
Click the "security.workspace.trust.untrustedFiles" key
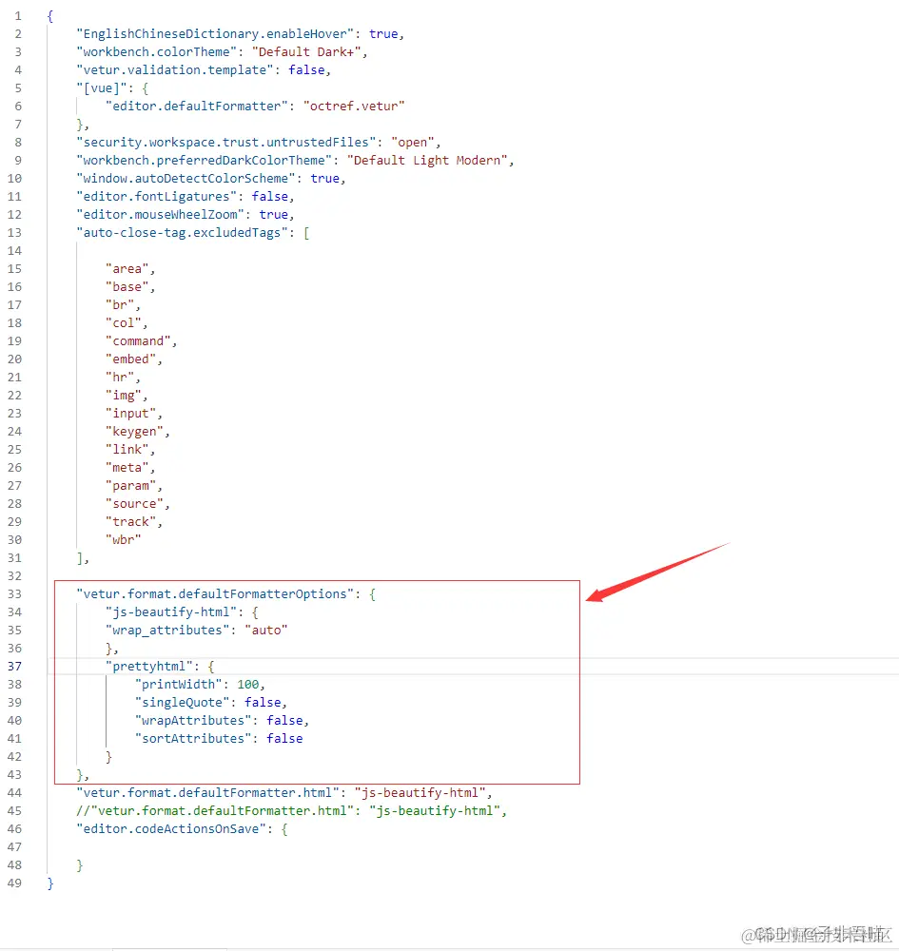(x=225, y=143)
